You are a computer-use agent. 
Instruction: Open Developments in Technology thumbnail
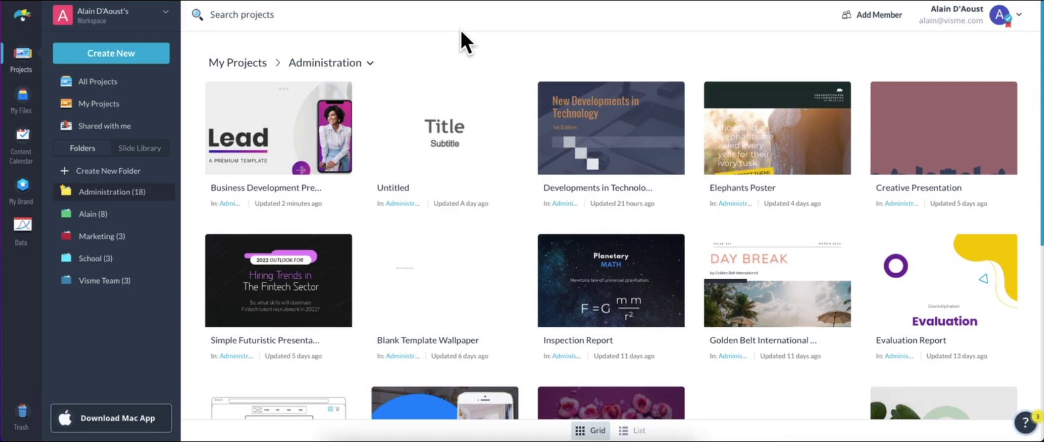(611, 128)
